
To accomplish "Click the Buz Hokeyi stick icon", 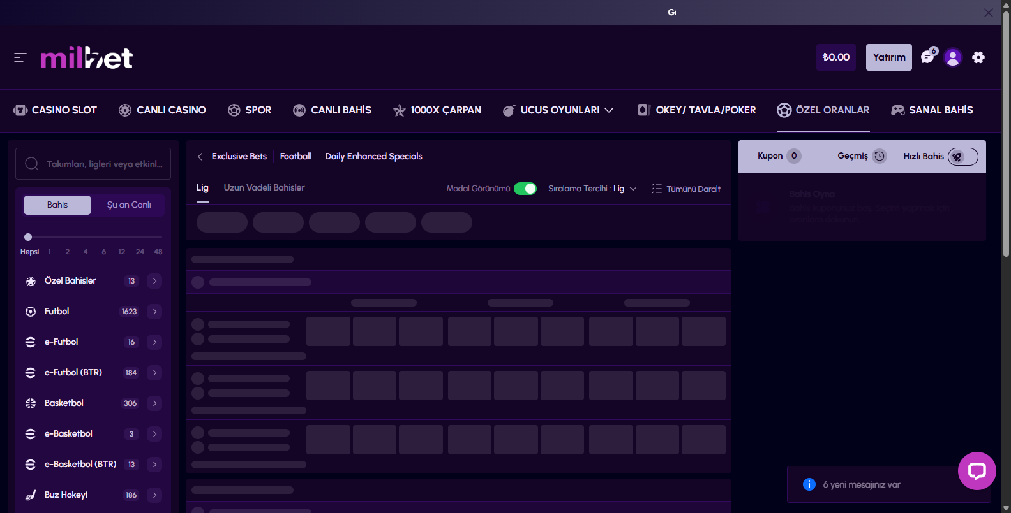I will [x=31, y=495].
